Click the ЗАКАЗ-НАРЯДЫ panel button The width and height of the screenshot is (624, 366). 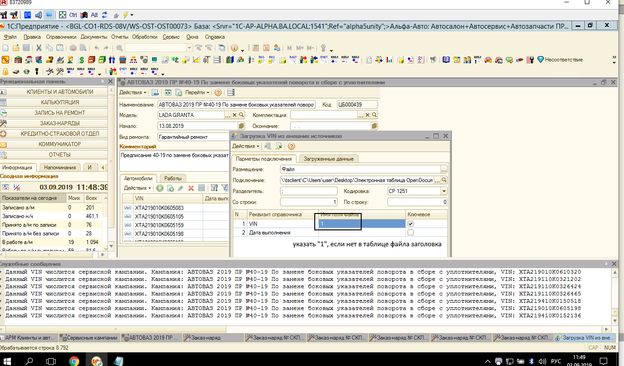point(60,123)
